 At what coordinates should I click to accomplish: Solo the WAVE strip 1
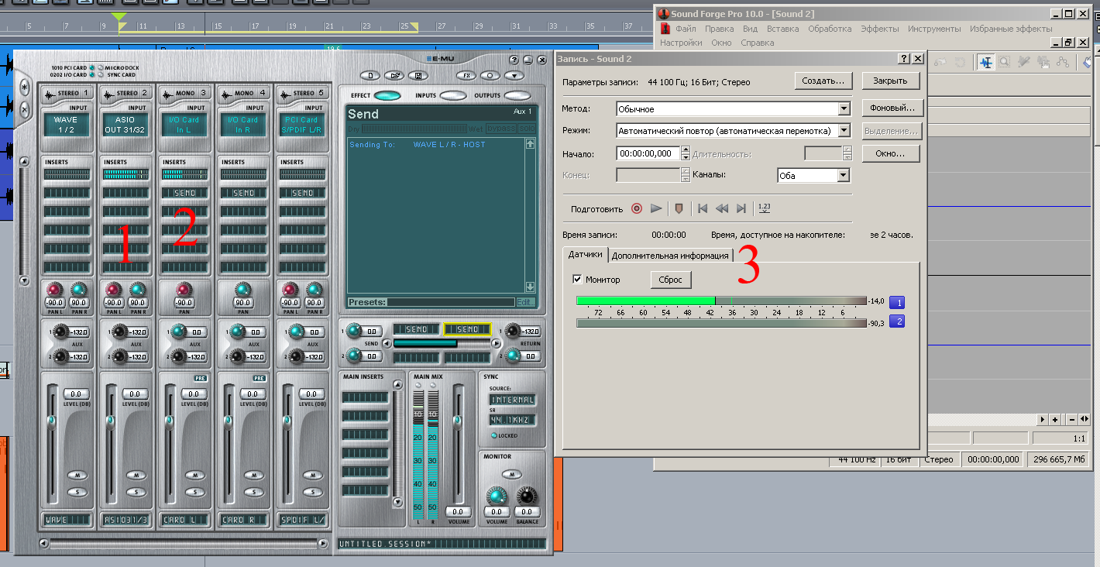77,492
